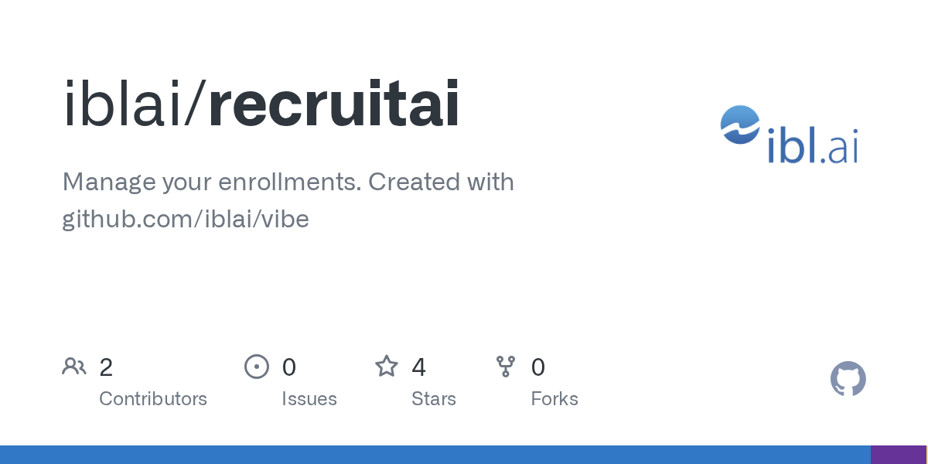Click the Stars star icon
This screenshot has width=928, height=464.
[387, 366]
